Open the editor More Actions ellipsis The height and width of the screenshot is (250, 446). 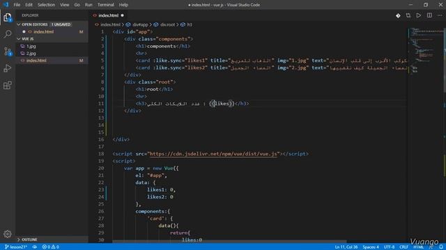440,15
